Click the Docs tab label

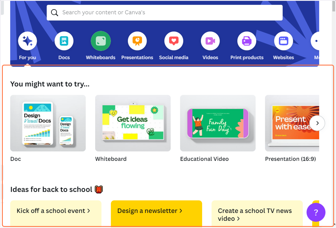point(64,58)
